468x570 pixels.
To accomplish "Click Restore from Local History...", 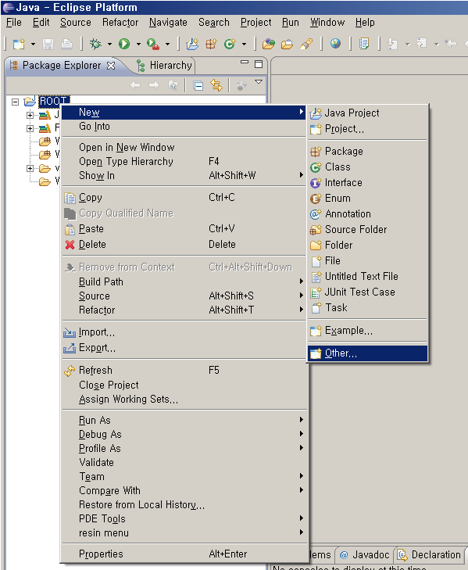I will coord(184,504).
